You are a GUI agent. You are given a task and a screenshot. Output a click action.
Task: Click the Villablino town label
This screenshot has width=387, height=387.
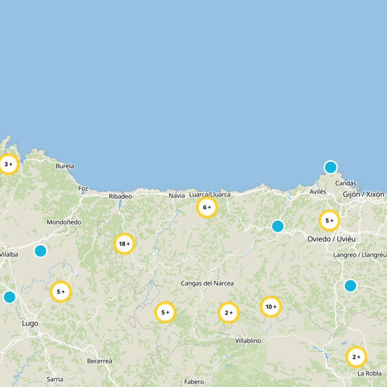[248, 341]
